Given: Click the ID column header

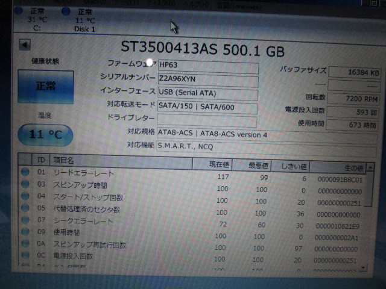Looking at the screenshot, I should (x=41, y=160).
